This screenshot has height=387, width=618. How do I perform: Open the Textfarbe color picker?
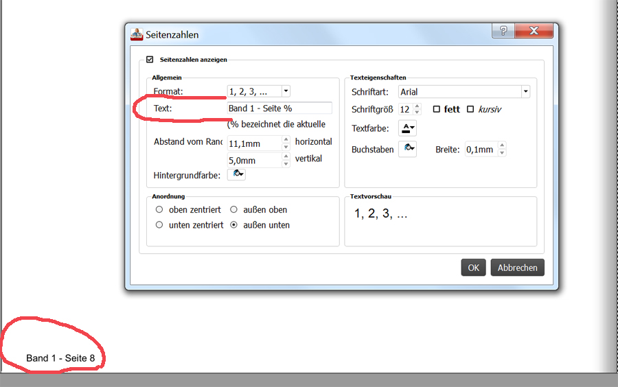[x=407, y=128]
